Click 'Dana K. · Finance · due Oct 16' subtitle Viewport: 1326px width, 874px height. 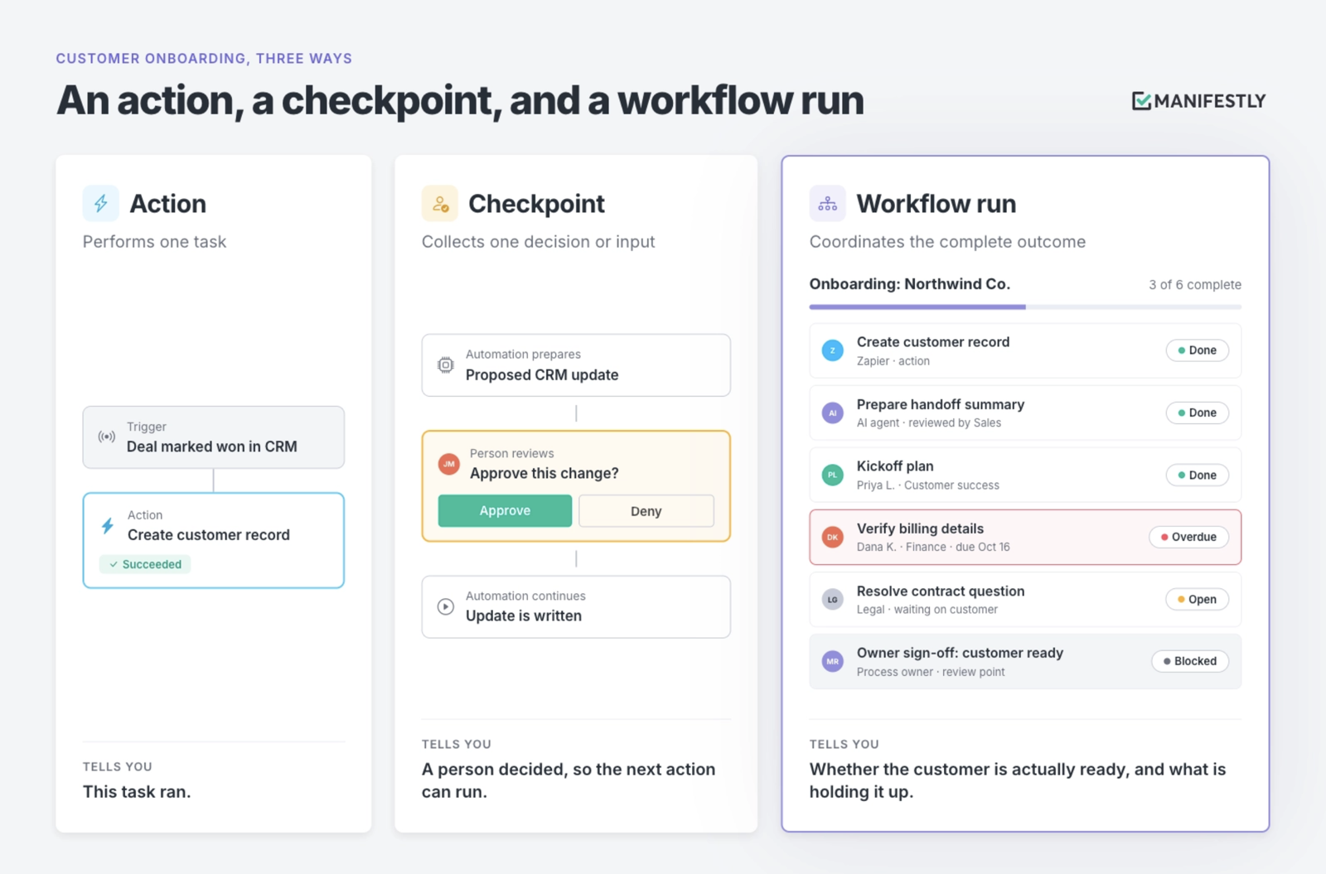933,547
